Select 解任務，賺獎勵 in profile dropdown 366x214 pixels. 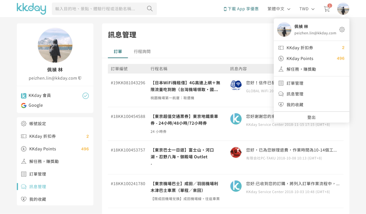click(x=311, y=69)
